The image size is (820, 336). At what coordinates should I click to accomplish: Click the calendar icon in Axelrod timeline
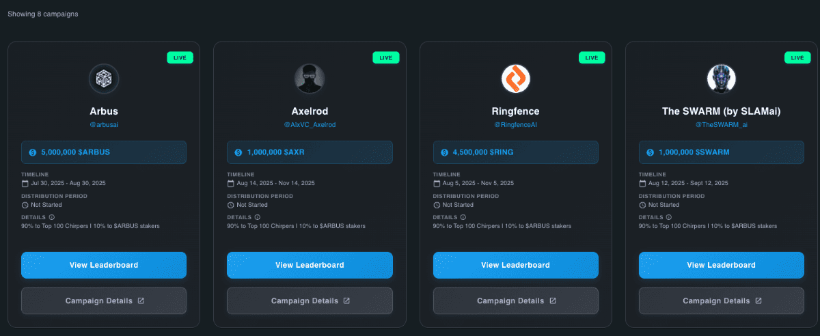coord(231,183)
